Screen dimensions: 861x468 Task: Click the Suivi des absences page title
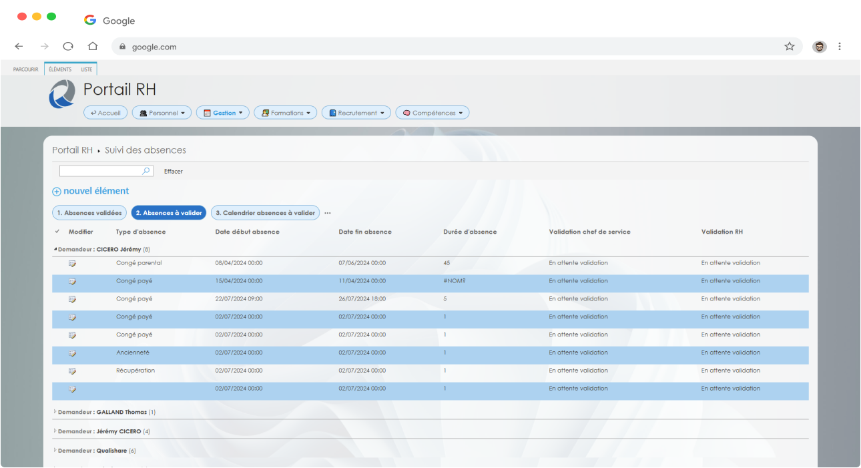pos(146,150)
